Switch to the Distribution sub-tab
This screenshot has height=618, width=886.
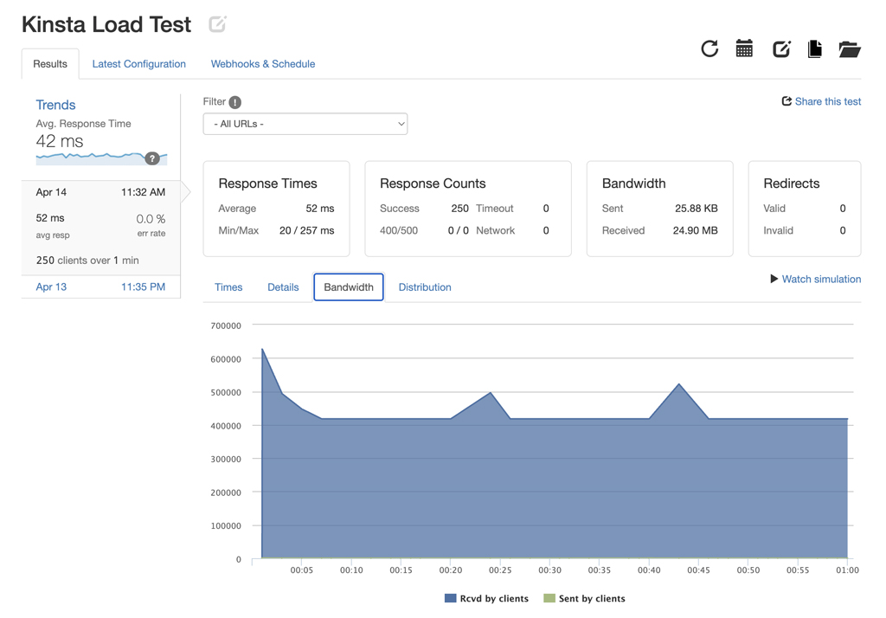[x=425, y=286]
